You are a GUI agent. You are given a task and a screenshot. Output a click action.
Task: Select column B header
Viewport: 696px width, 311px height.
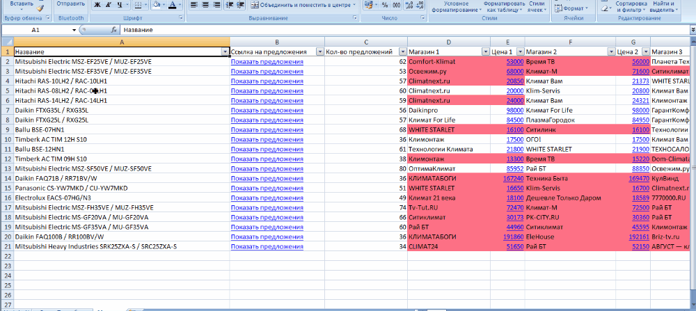(277, 42)
